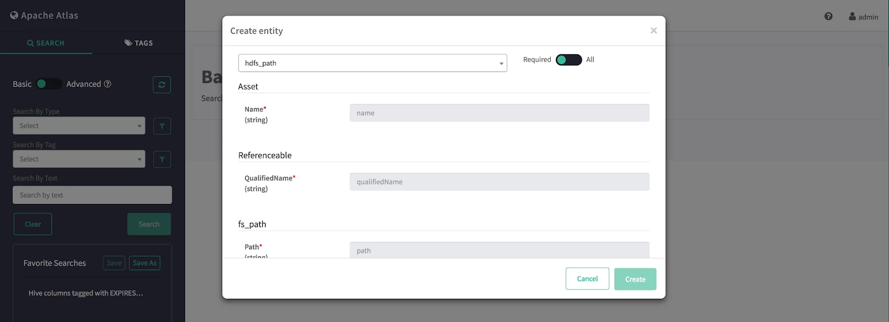Toggle Basic/Advanced search switch
889x322 pixels.
pyautogui.click(x=49, y=84)
